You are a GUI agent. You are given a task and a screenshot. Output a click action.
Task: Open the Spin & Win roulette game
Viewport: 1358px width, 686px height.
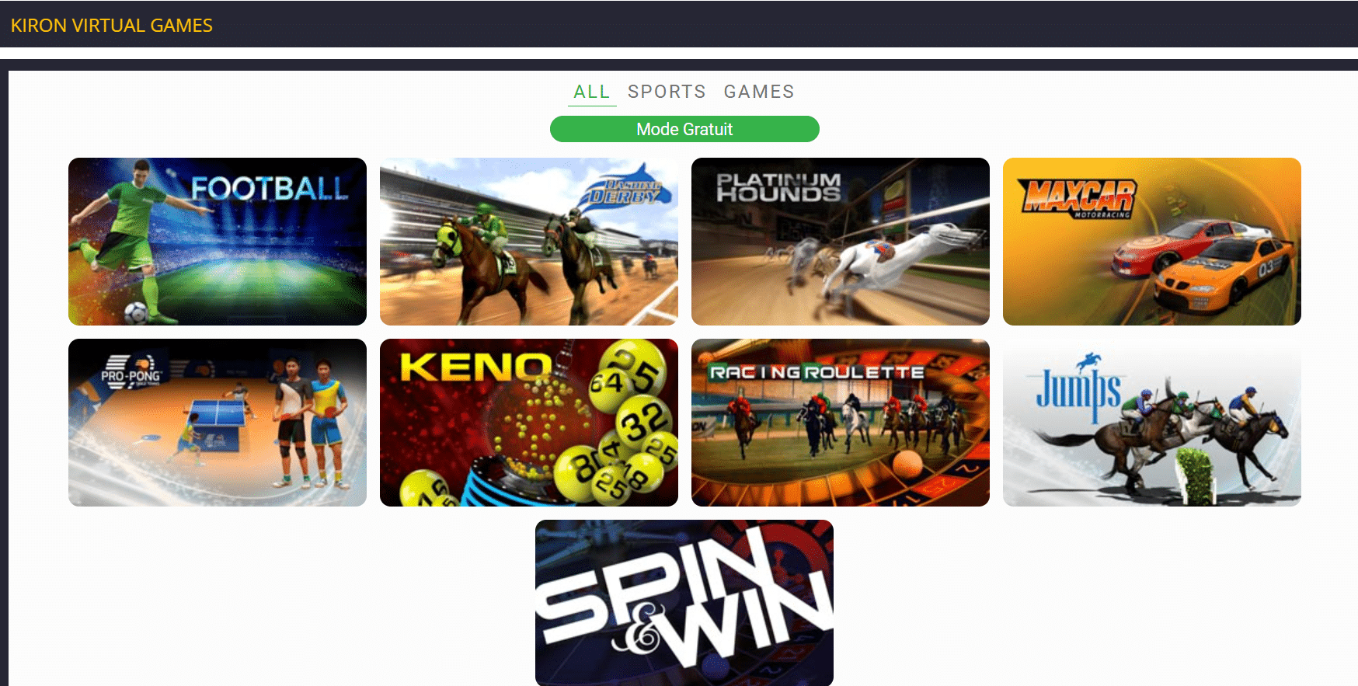(x=684, y=603)
